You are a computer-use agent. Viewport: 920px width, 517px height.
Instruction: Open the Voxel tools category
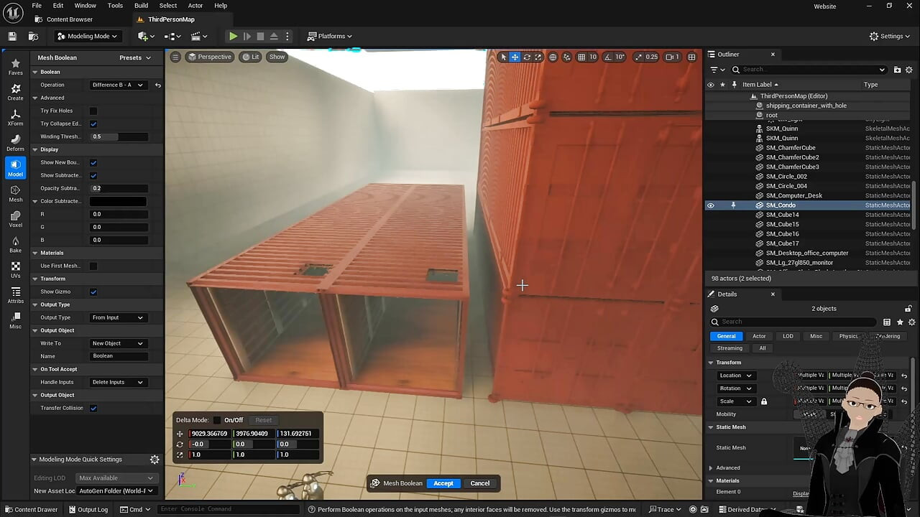tap(15, 219)
